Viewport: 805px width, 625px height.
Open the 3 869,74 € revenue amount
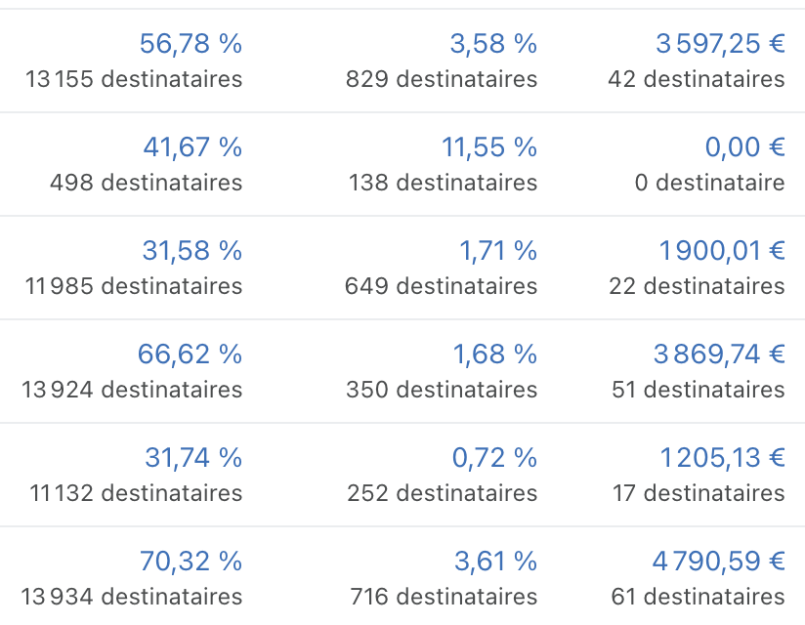click(719, 354)
